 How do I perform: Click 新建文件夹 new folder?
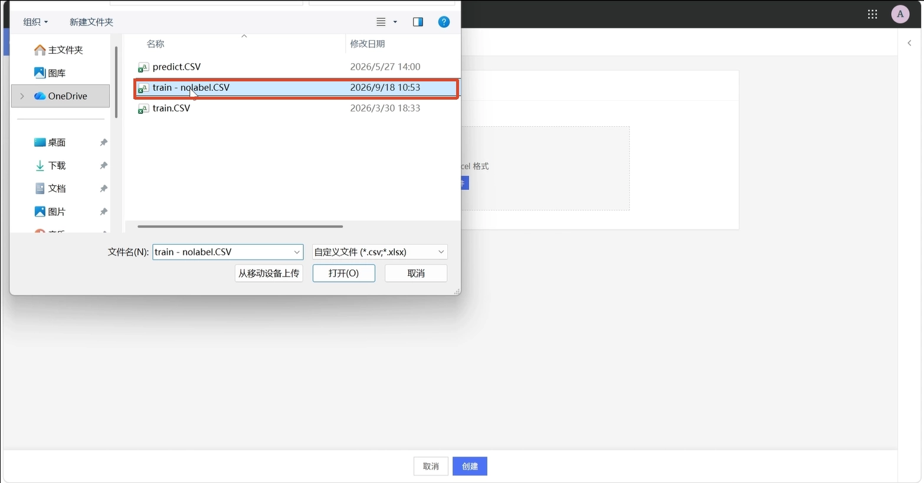click(91, 22)
